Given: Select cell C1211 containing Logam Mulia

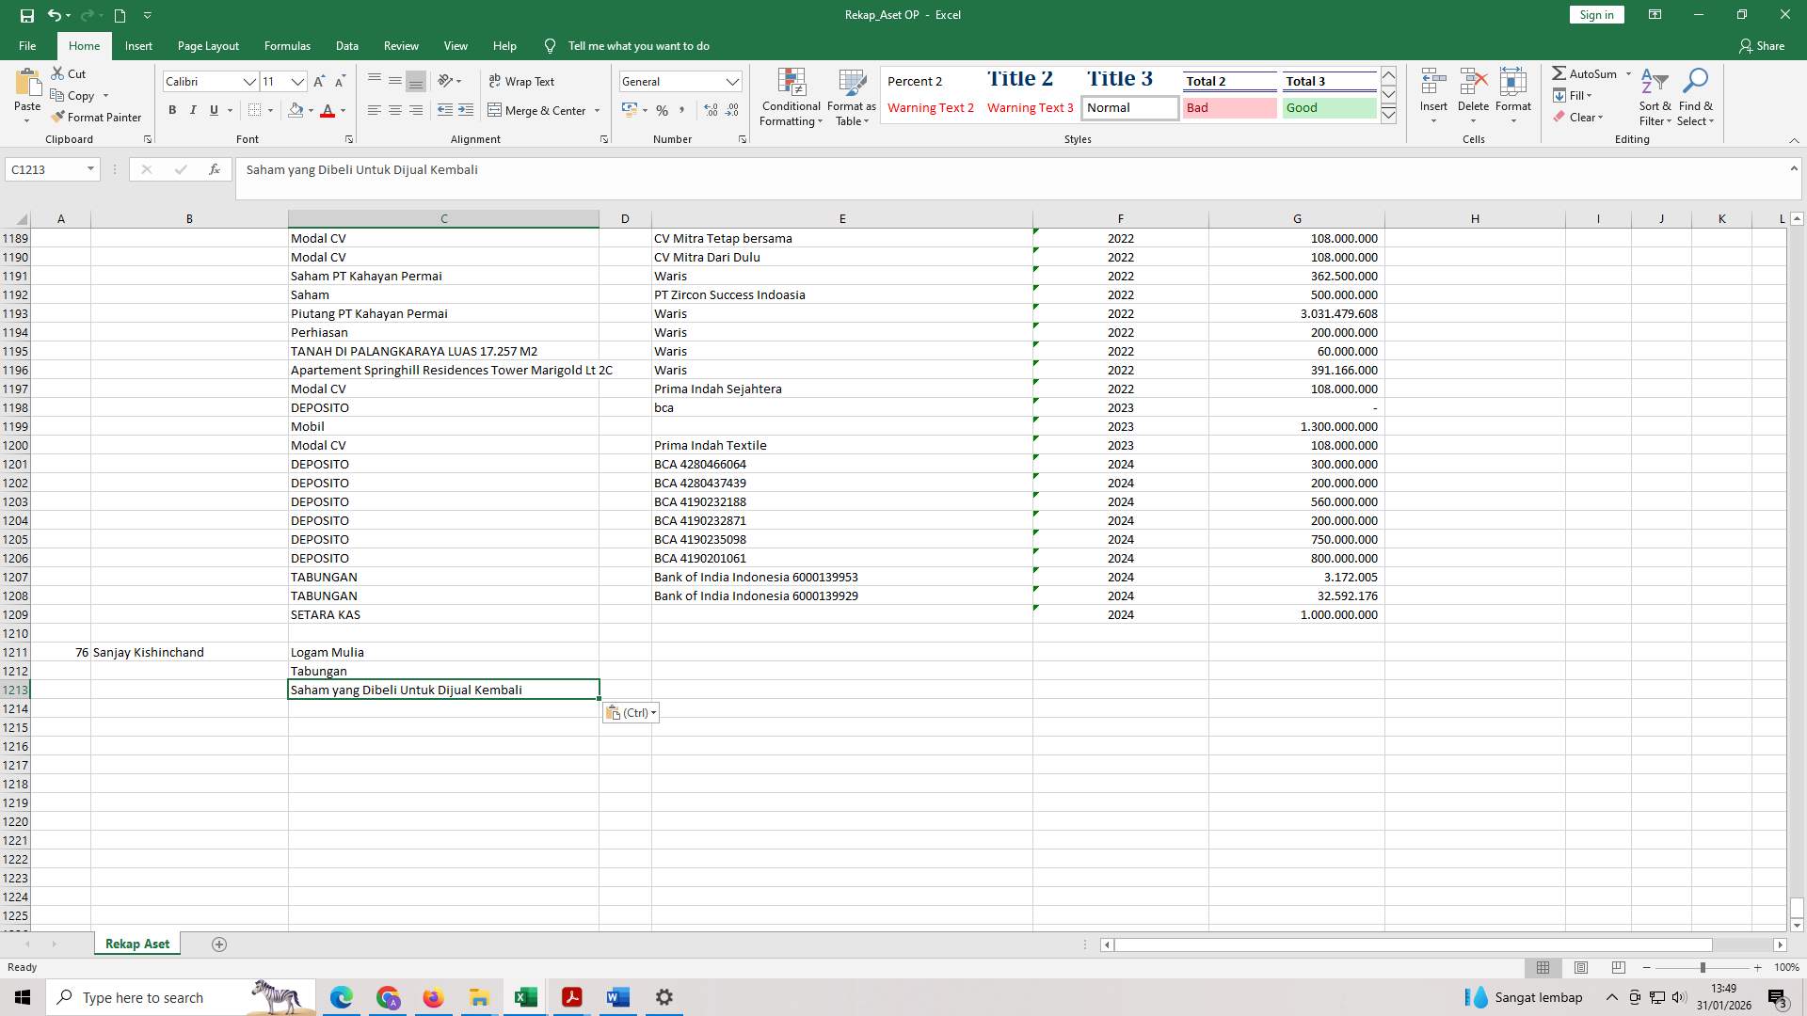Looking at the screenshot, I should [443, 651].
